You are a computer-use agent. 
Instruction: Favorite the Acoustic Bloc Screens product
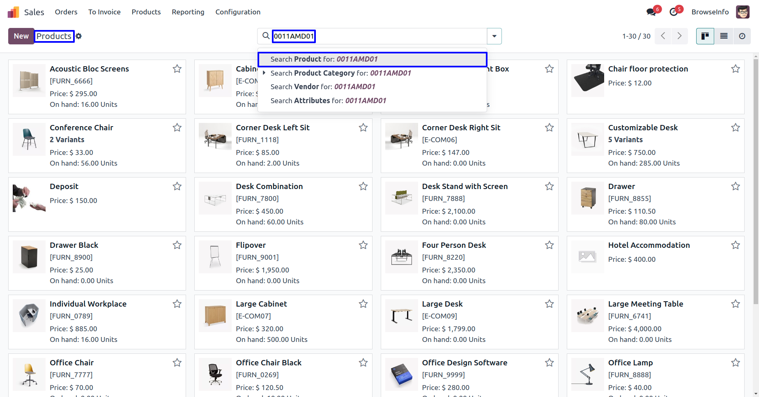pos(177,69)
